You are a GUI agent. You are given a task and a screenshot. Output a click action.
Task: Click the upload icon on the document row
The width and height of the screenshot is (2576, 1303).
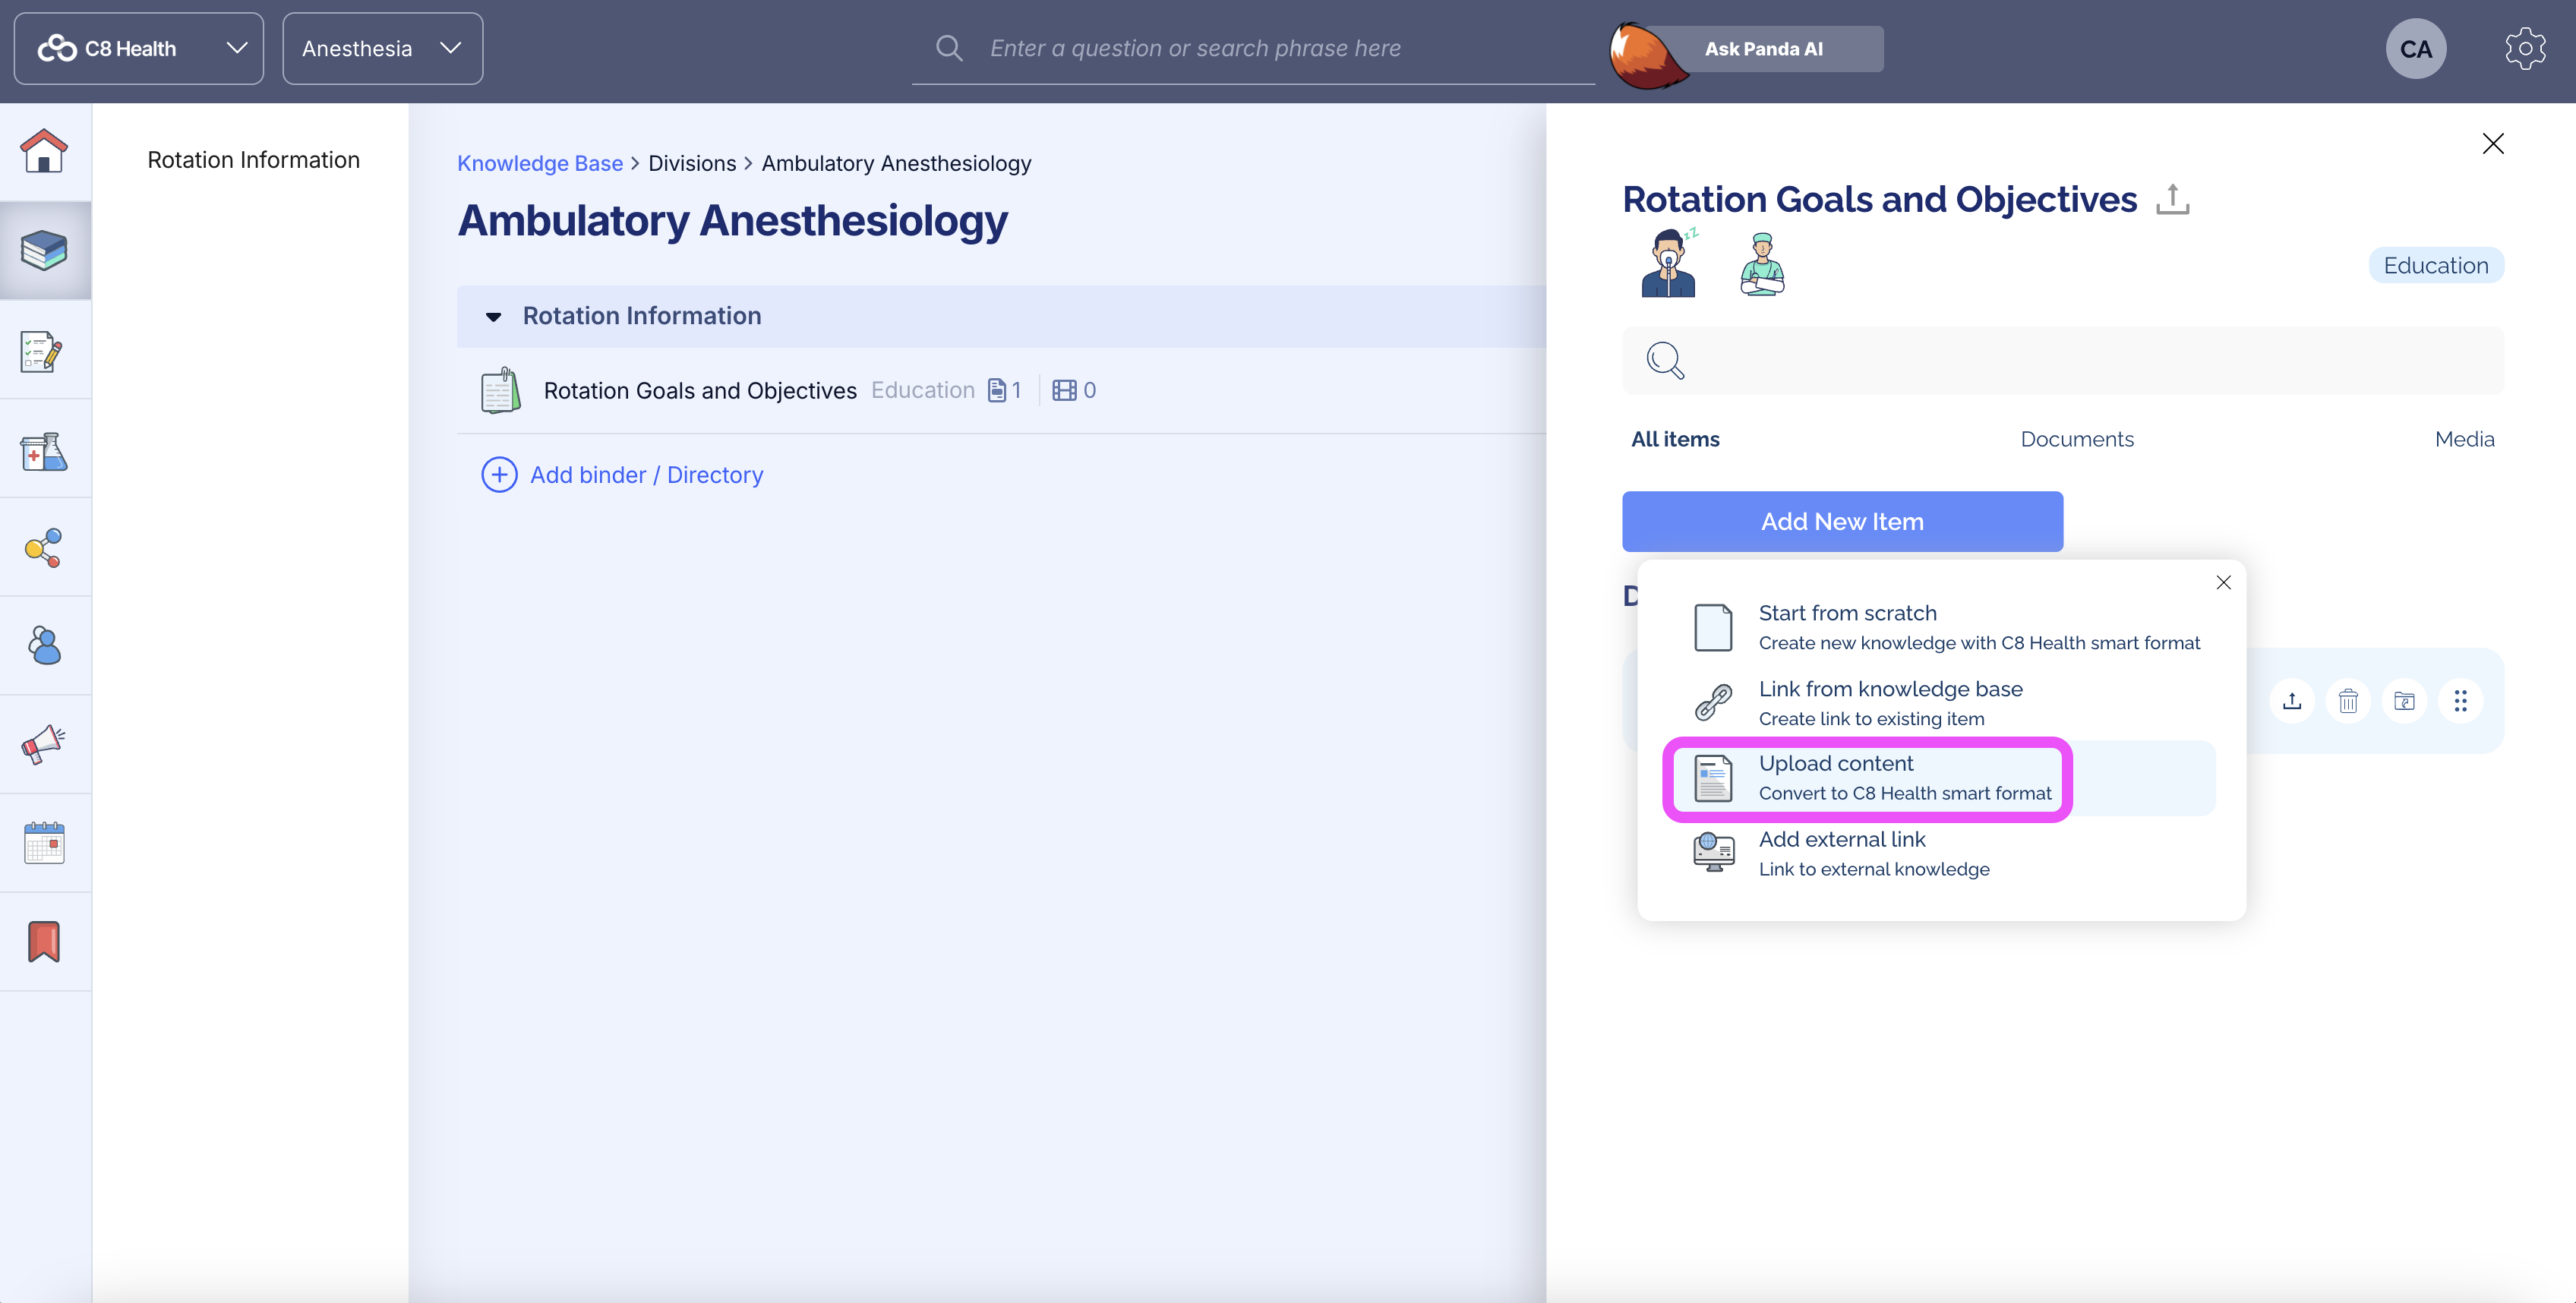pos(2292,701)
